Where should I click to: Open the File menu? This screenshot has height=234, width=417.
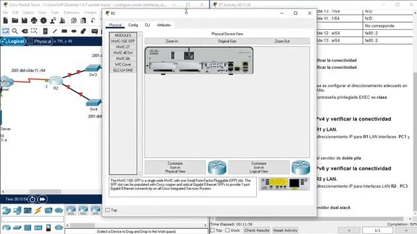[5, 12]
